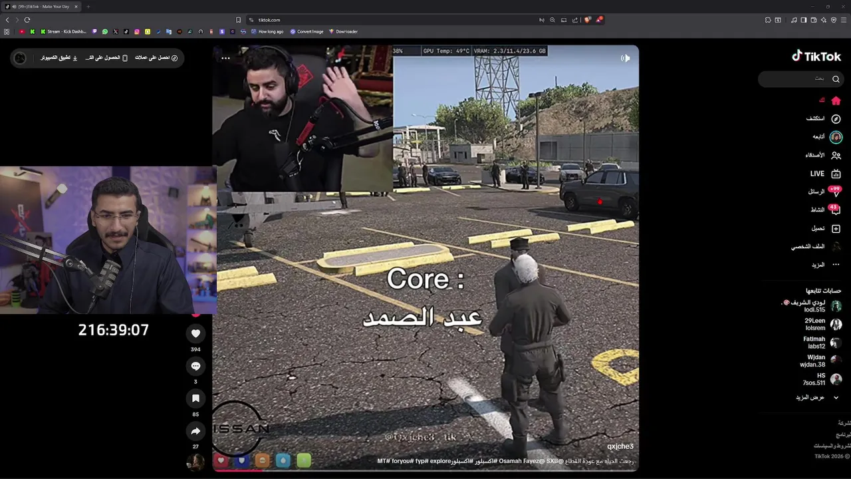Toggle video sound with speaker icon
This screenshot has width=851, height=479.
(625, 58)
